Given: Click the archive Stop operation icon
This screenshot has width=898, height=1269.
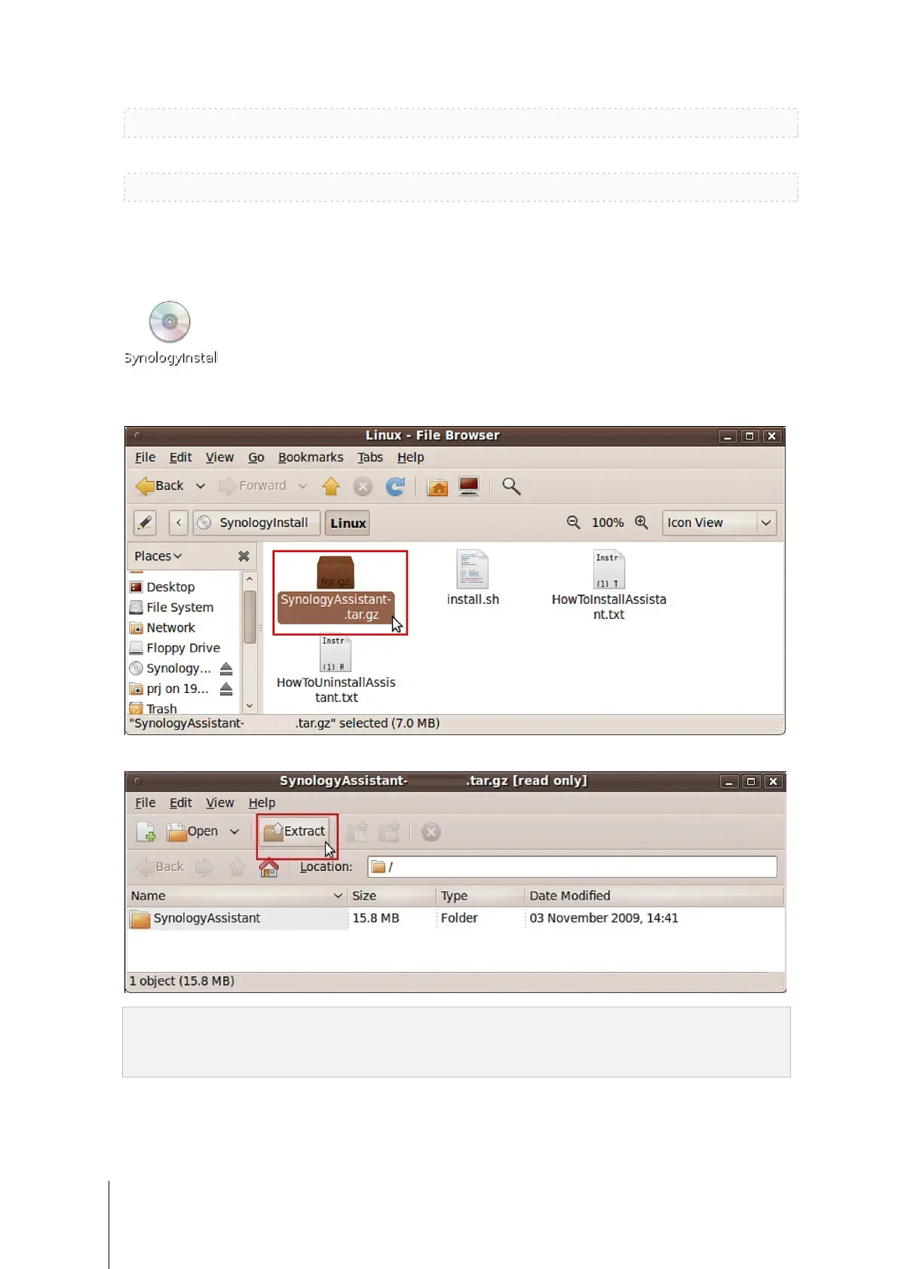Looking at the screenshot, I should [431, 832].
